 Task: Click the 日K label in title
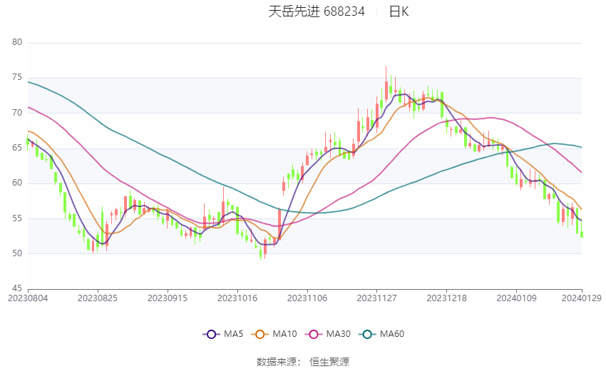coord(399,11)
